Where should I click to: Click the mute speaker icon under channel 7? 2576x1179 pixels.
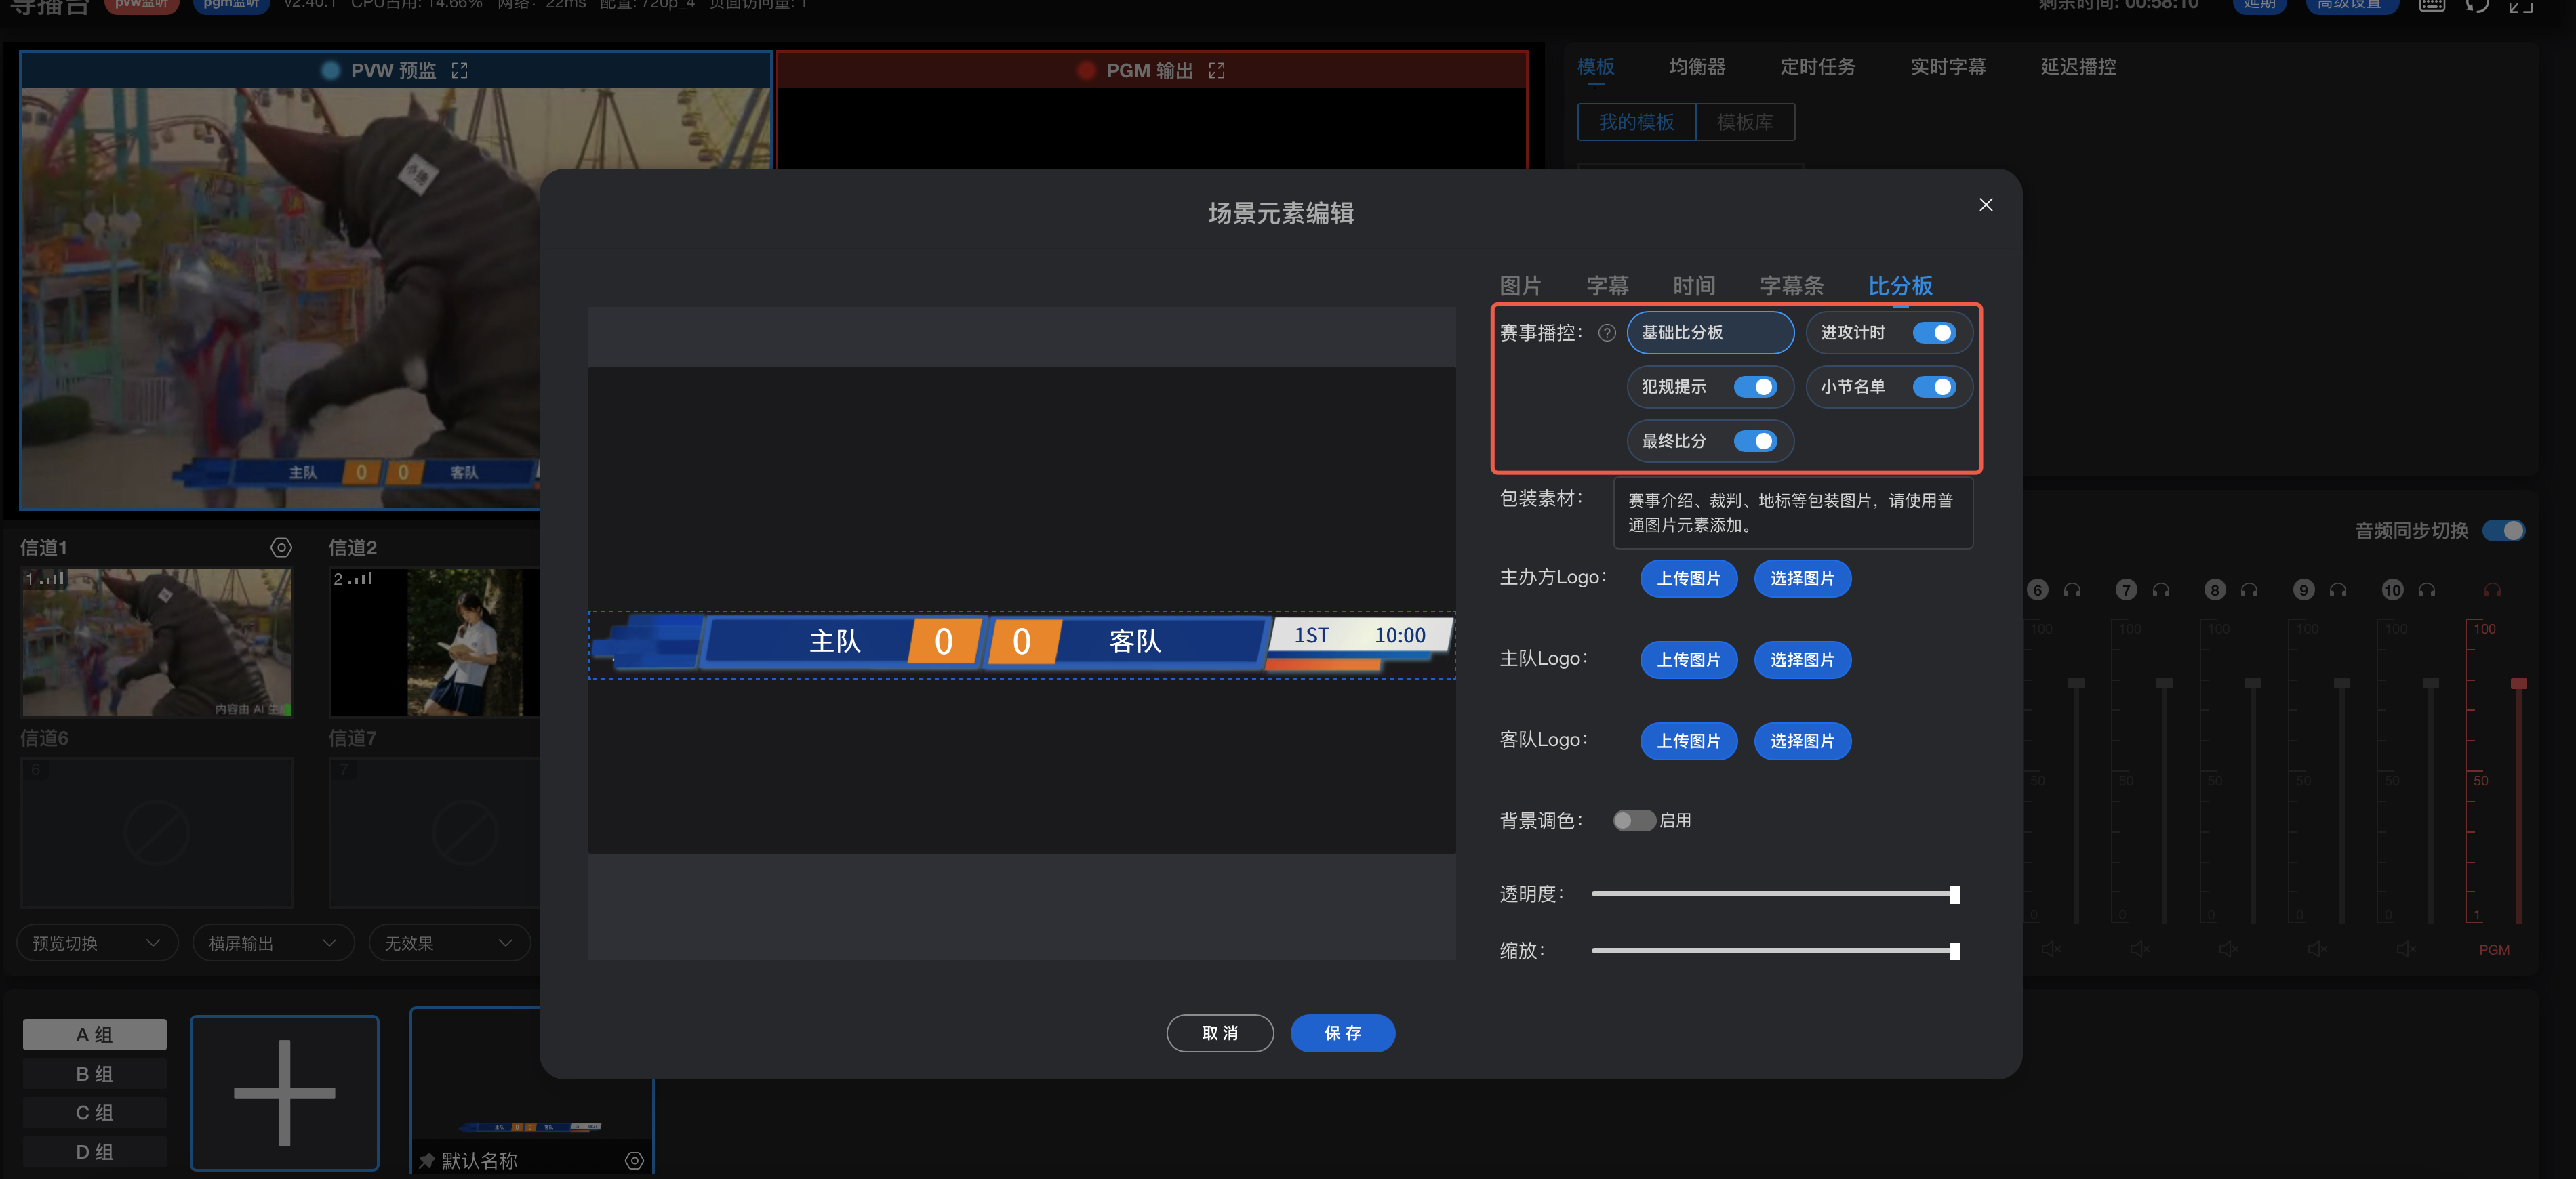coord(2139,949)
